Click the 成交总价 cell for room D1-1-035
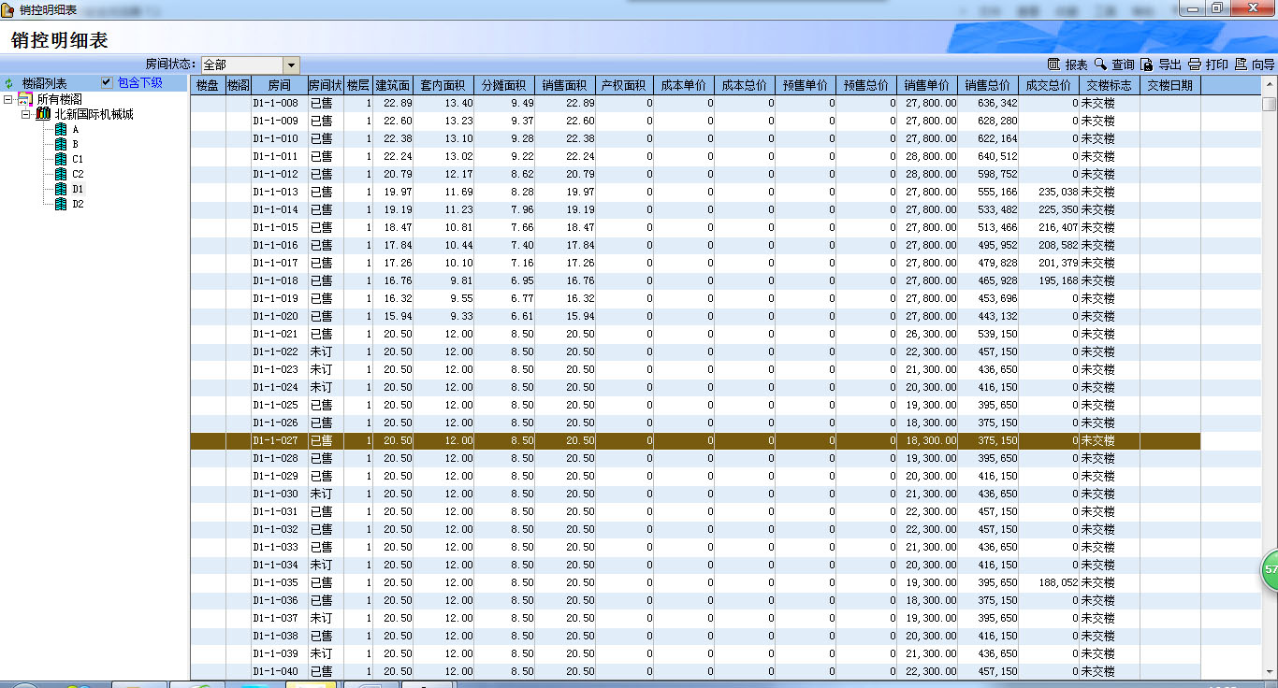Image resolution: width=1278 pixels, height=688 pixels. click(1049, 582)
